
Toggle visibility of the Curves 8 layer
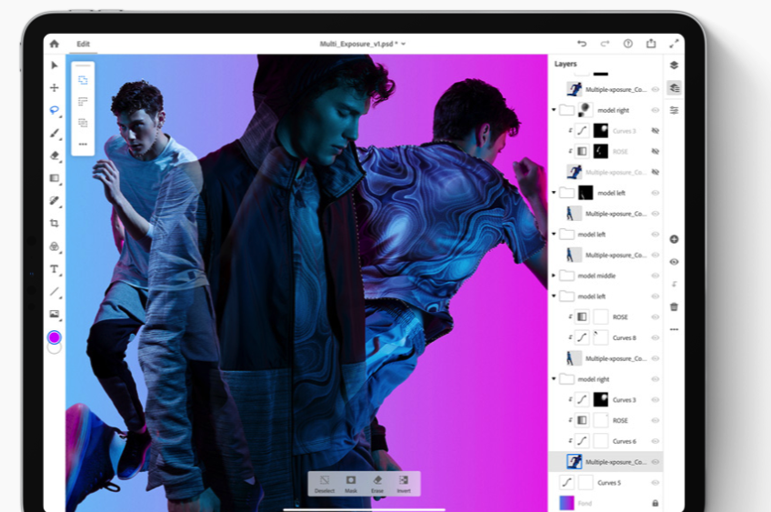655,337
